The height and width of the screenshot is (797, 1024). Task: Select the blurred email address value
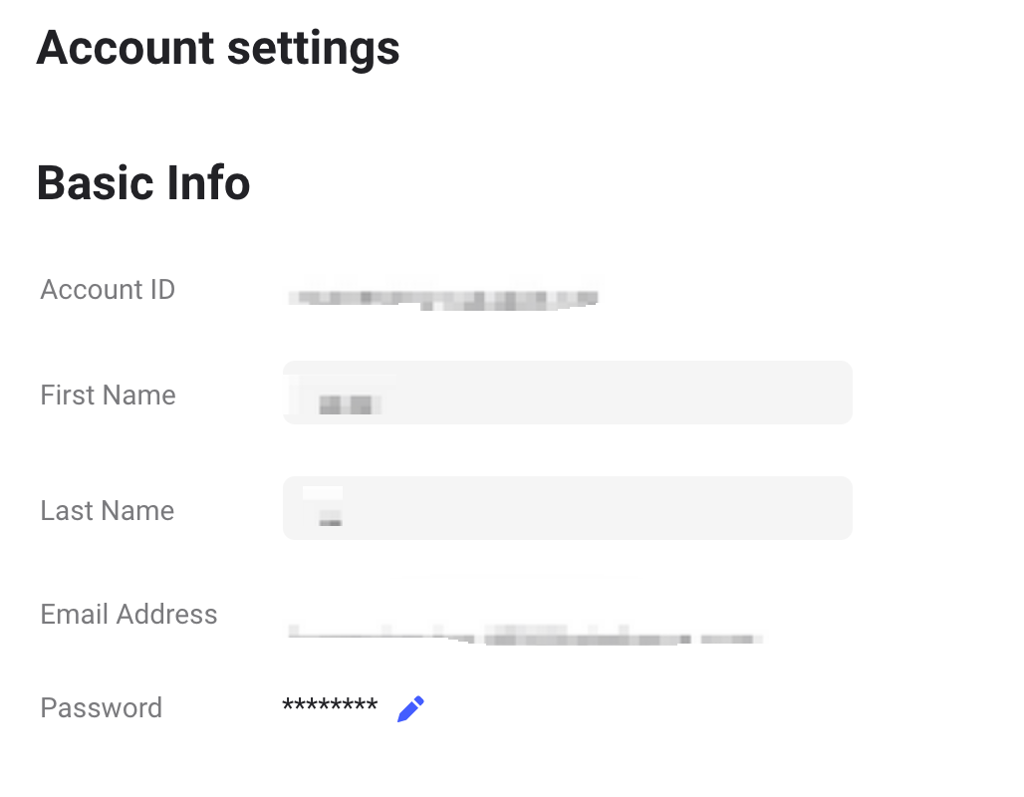pyautogui.click(x=525, y=635)
